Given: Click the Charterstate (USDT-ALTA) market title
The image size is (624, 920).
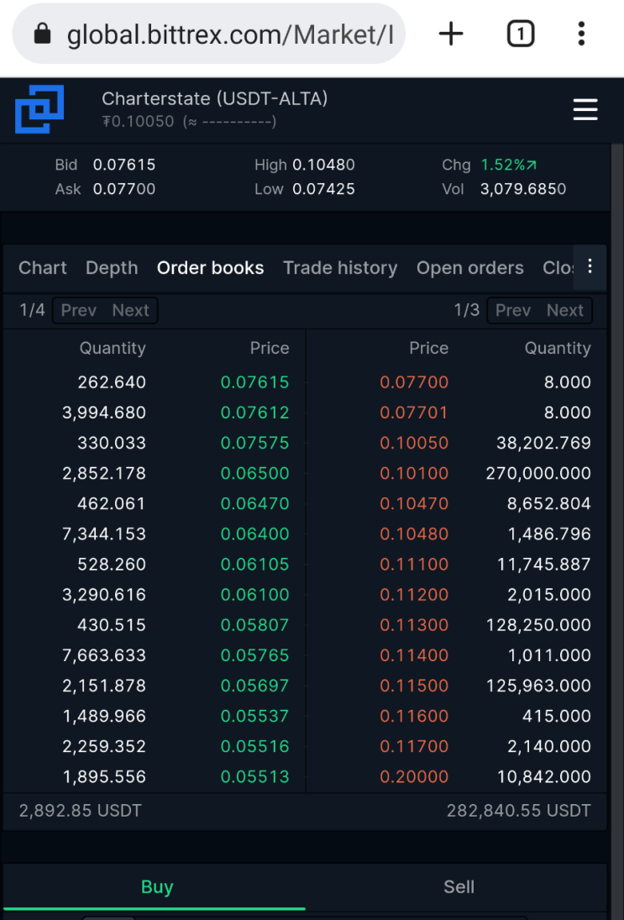Looking at the screenshot, I should coord(215,98).
